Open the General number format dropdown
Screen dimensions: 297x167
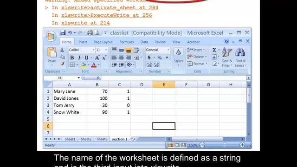[168, 50]
